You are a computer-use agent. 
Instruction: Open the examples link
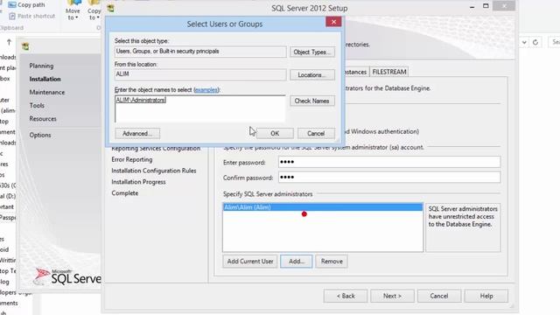(206, 90)
